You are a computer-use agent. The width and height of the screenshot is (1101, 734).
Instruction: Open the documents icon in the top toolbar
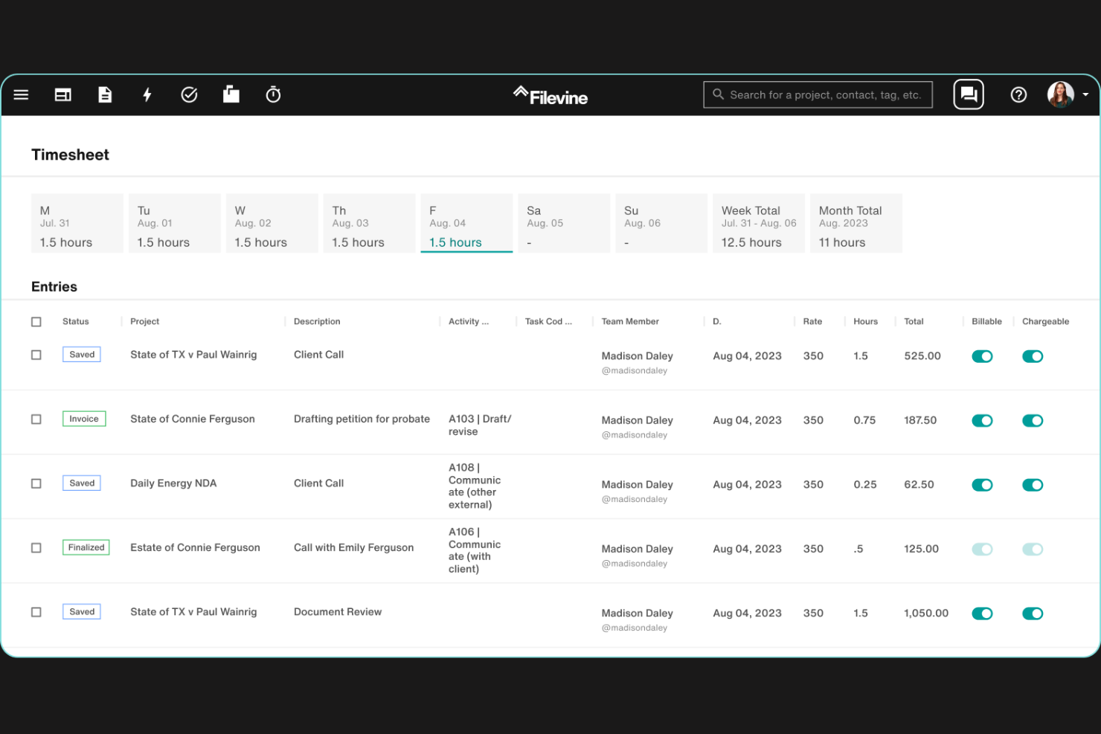tap(105, 94)
